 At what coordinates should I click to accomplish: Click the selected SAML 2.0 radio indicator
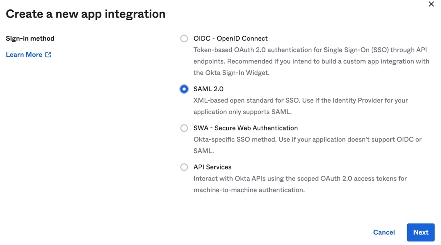click(184, 89)
